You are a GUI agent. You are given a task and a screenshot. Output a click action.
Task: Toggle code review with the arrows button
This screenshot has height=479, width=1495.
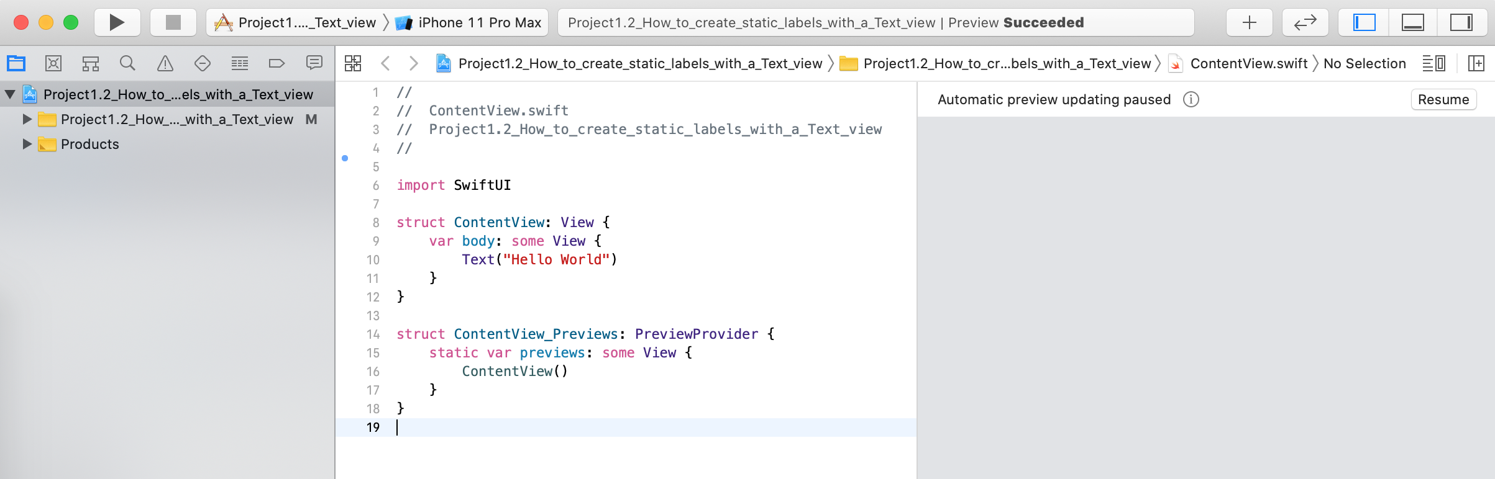click(1305, 23)
